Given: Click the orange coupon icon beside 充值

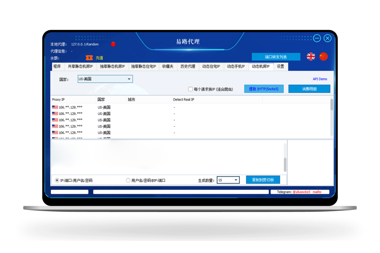Looking at the screenshot, I should pos(89,58).
